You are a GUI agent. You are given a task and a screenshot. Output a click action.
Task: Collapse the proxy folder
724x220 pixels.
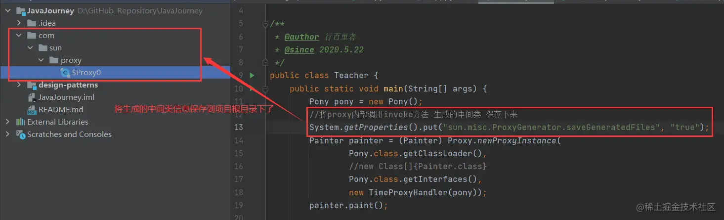(x=42, y=60)
